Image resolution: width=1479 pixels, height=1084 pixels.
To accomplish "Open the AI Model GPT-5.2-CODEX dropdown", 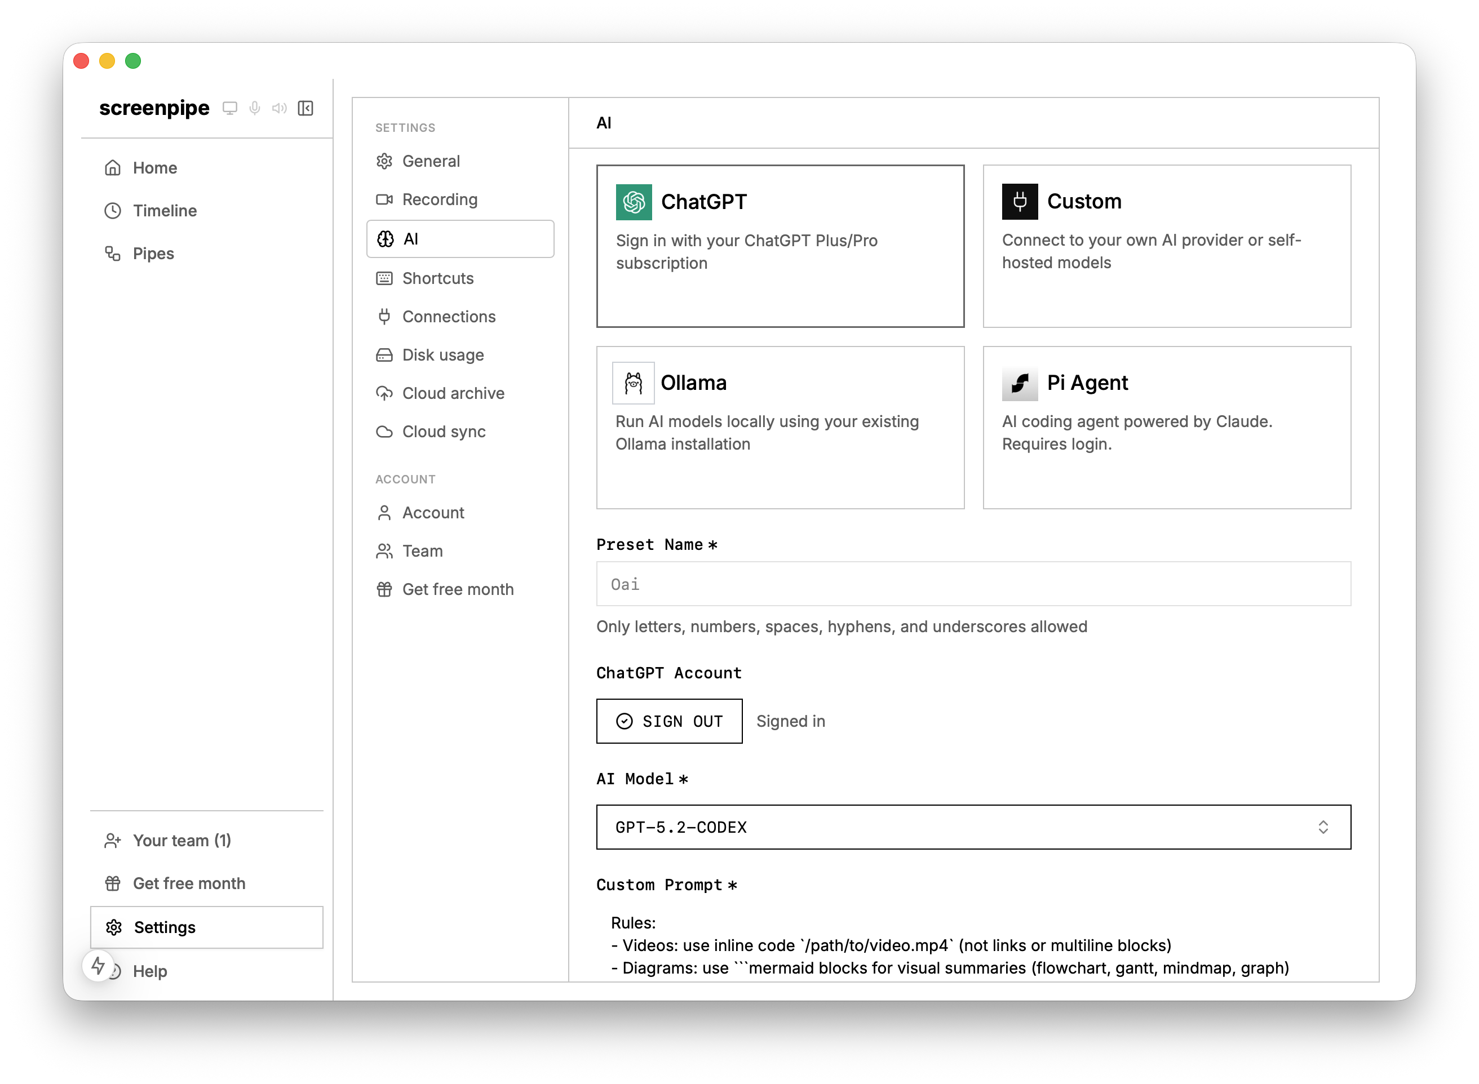I will (973, 827).
